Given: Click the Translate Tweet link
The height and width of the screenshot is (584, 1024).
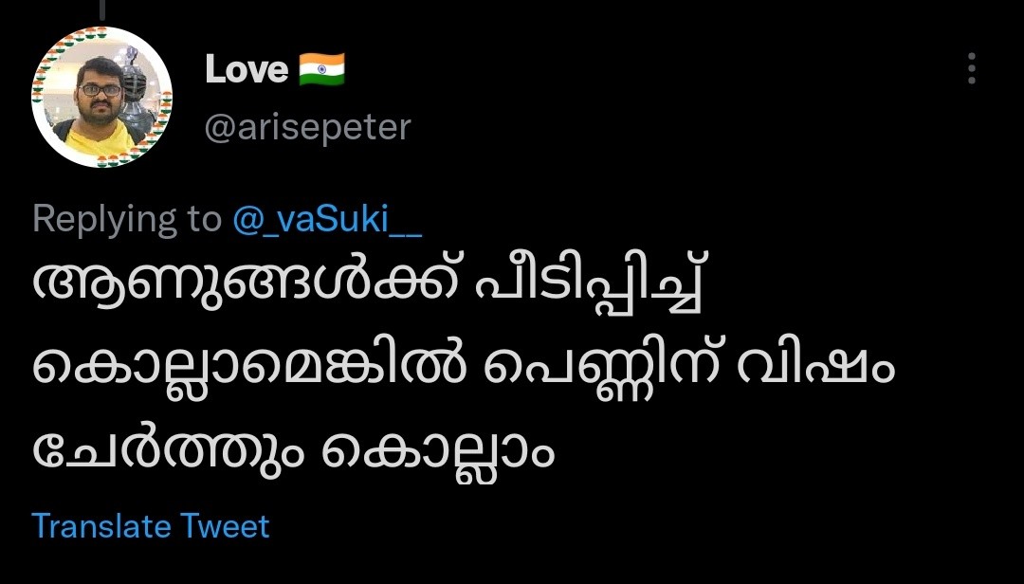Looking at the screenshot, I should 151,526.
